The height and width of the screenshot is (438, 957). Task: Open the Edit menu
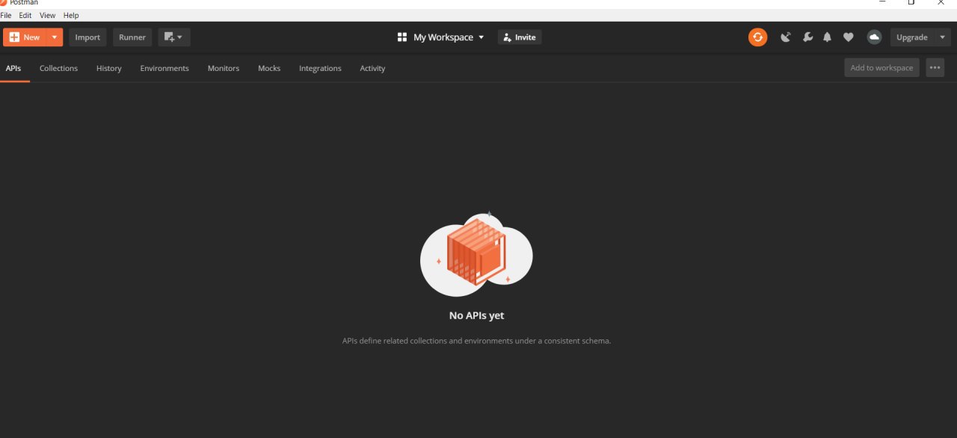tap(25, 15)
